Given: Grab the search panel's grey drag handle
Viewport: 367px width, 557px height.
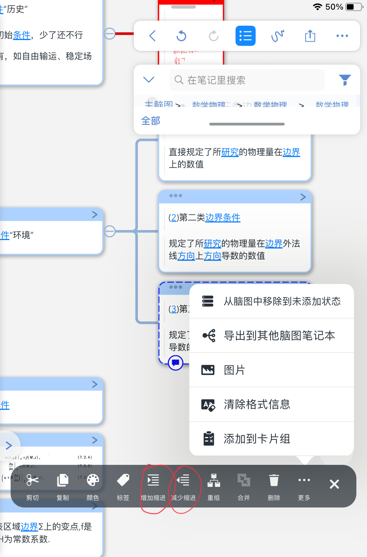Looking at the screenshot, I should point(247,124).
